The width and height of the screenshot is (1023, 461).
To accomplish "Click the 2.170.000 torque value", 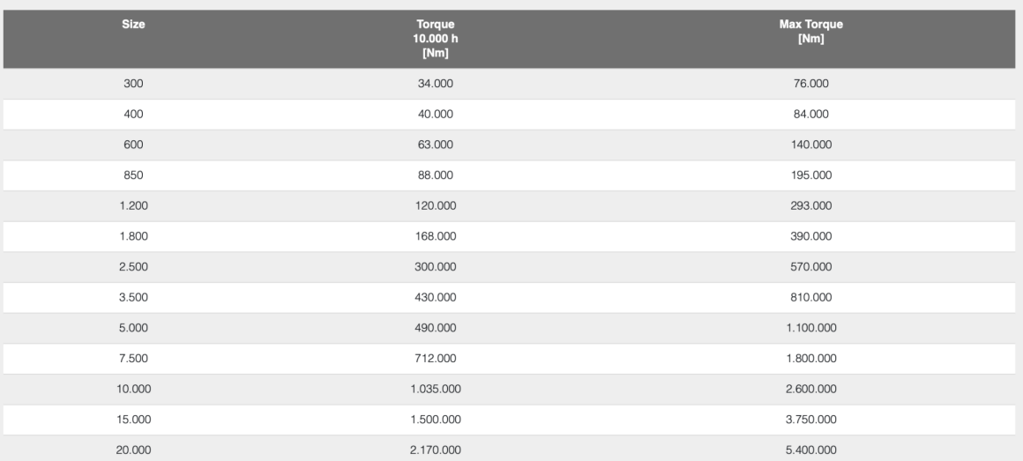I will tap(438, 450).
